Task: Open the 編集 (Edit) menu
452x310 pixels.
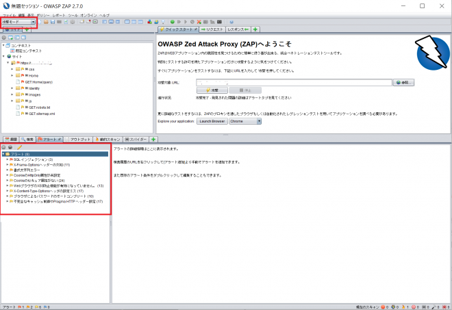Action: (22, 15)
